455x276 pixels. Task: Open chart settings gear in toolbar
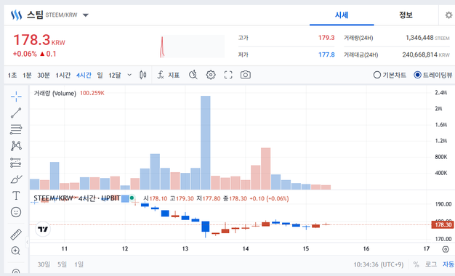(x=211, y=75)
